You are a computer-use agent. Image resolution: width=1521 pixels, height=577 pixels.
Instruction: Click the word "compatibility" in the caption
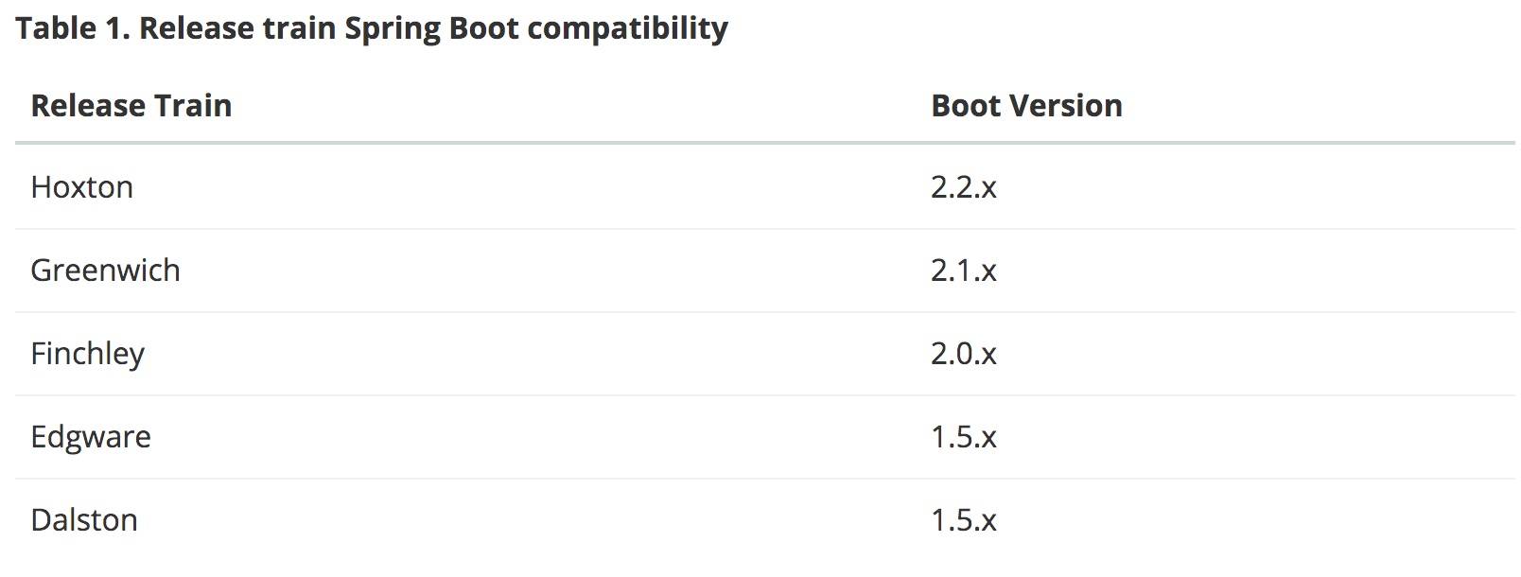click(627, 28)
